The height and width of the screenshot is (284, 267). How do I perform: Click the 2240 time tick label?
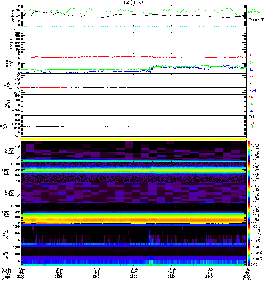pos(96,277)
